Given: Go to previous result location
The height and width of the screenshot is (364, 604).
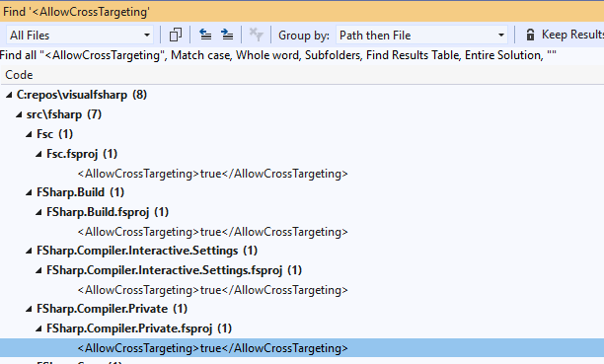Looking at the screenshot, I should 205,36.
